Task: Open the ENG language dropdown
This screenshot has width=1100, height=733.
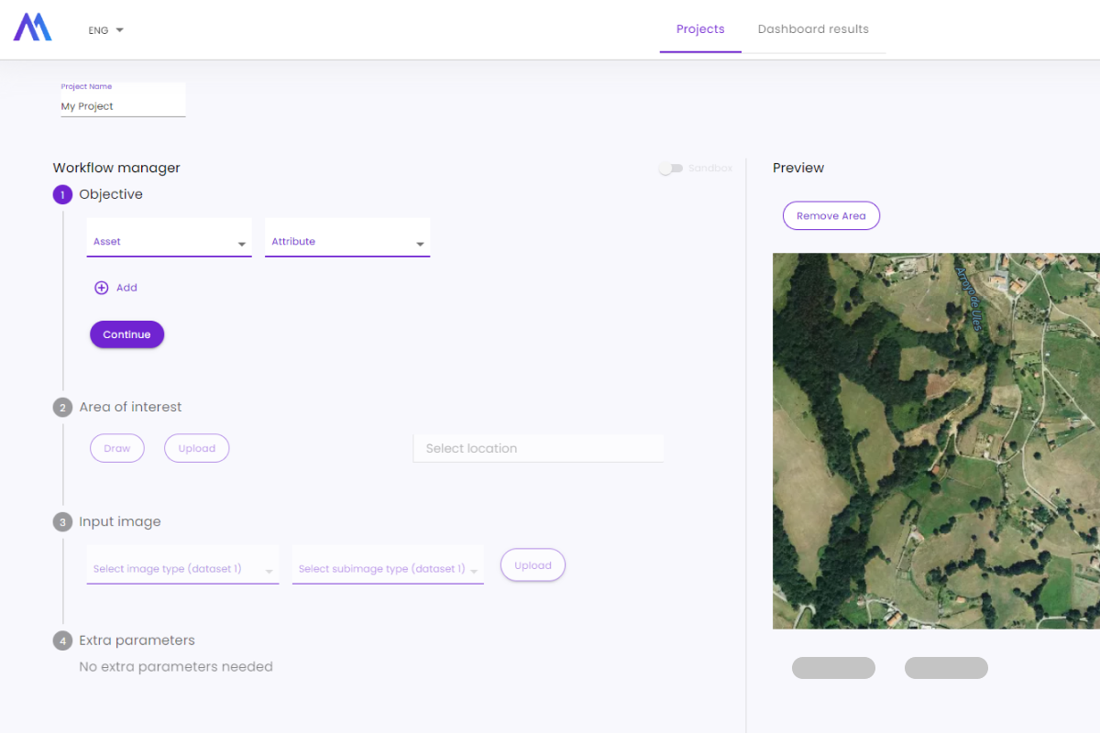Action: 104,29
